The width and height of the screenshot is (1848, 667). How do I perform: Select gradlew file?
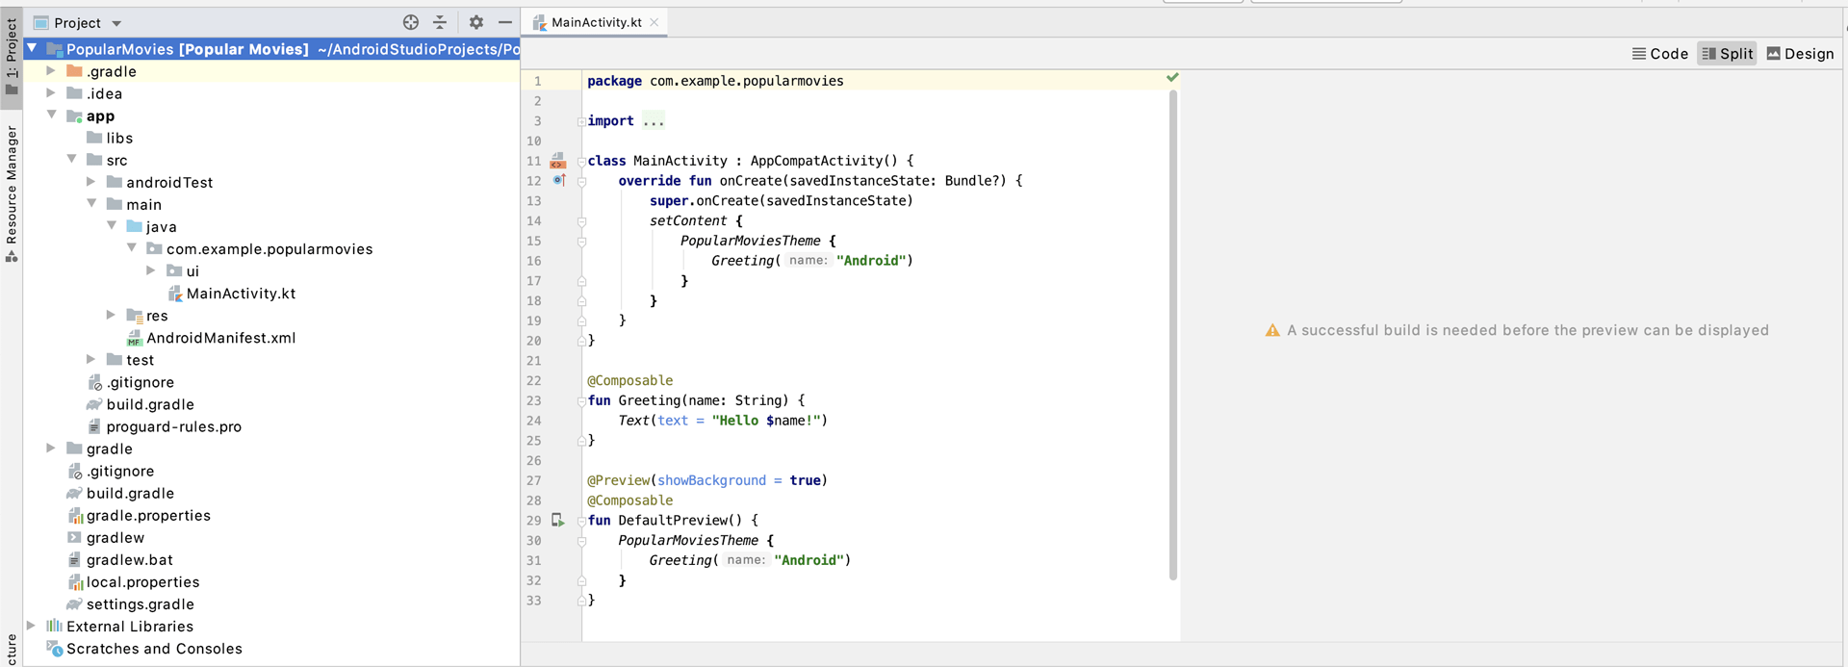point(115,537)
